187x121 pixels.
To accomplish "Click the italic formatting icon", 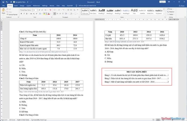I will click(24, 14).
